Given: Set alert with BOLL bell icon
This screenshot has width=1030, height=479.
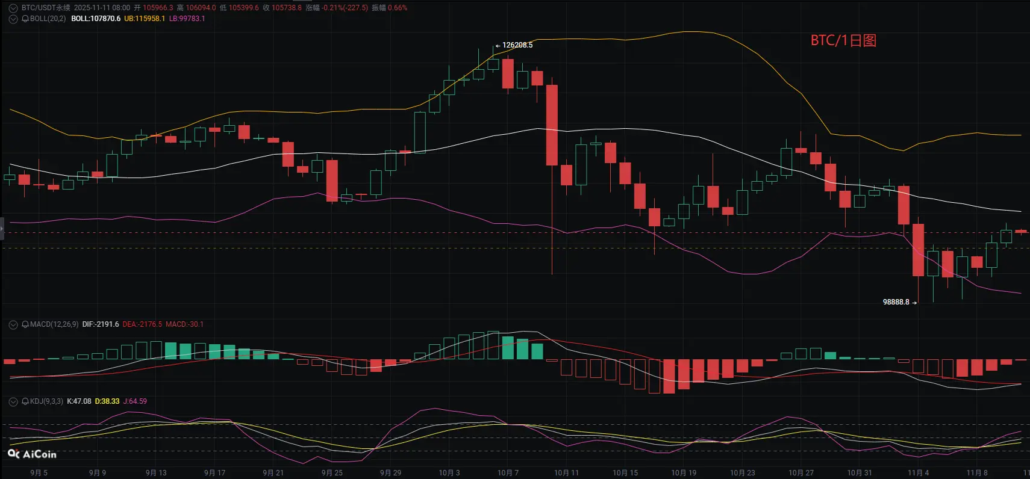Looking at the screenshot, I should point(25,19).
